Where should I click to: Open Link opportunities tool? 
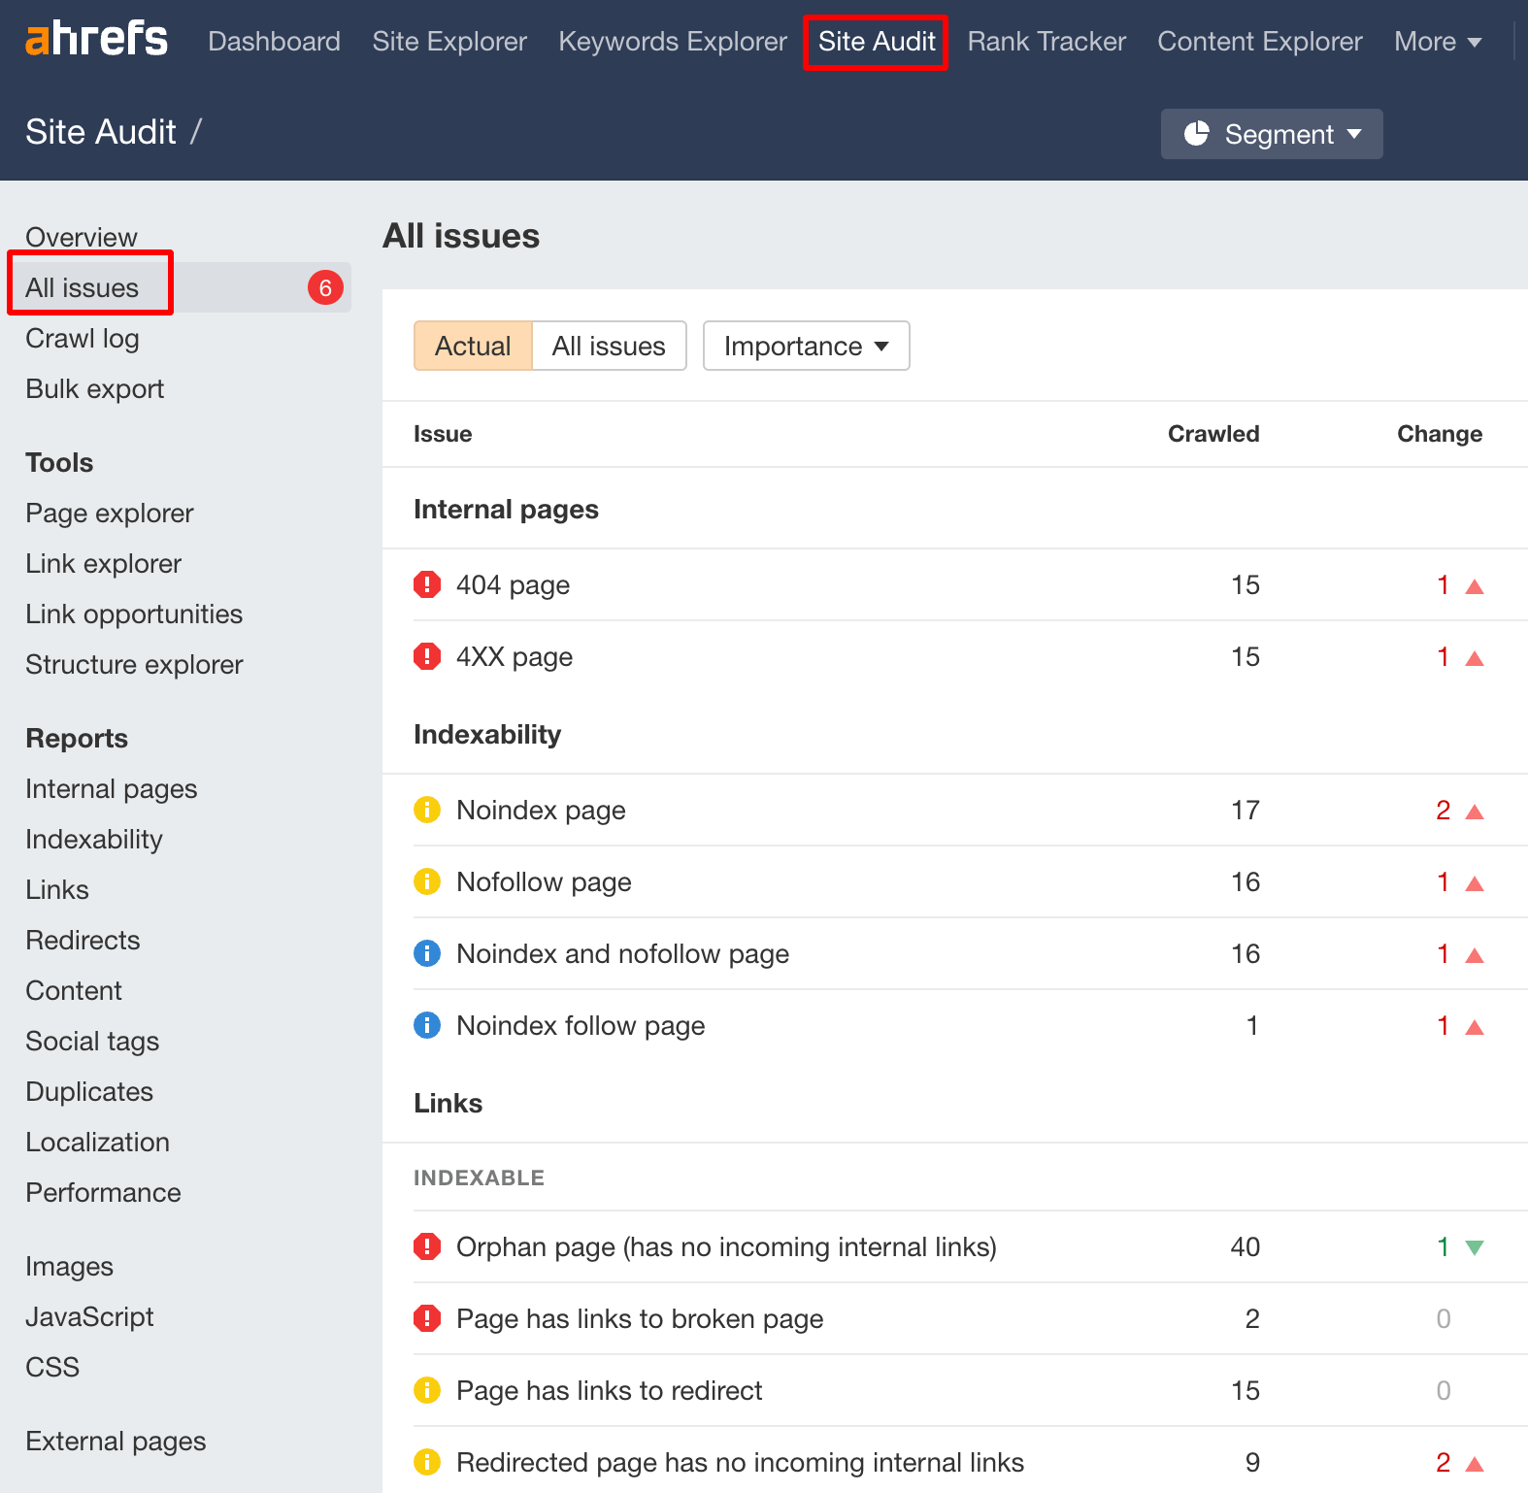point(134,614)
